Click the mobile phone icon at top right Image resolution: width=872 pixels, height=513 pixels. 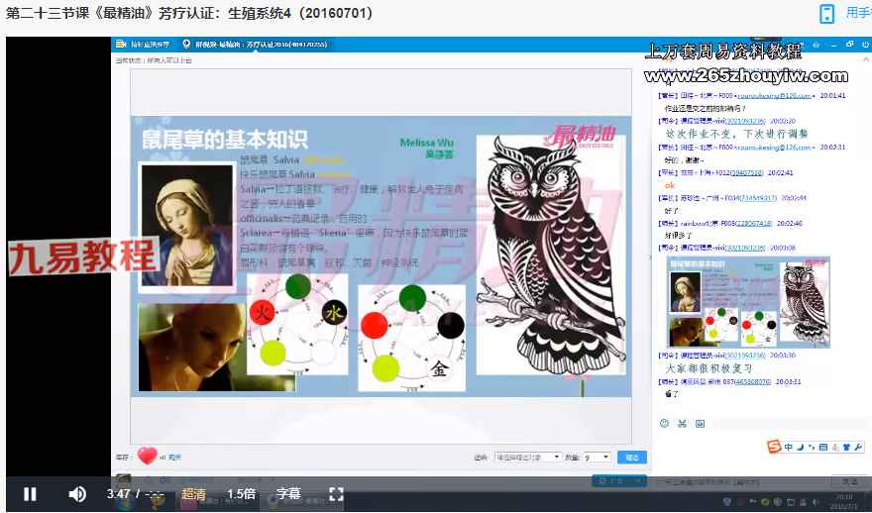pyautogui.click(x=827, y=13)
